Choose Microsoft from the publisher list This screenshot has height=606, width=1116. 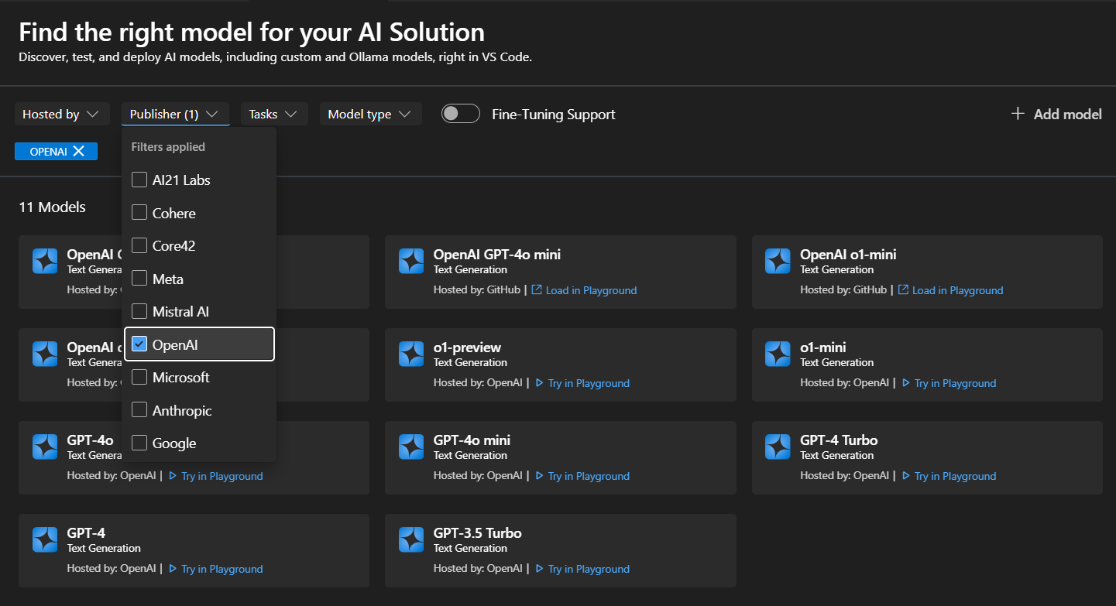coord(139,378)
